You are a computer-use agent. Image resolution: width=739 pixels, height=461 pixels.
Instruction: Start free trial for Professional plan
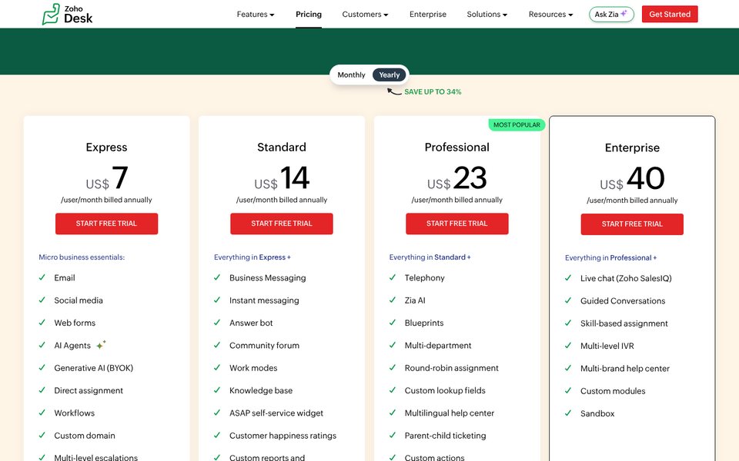click(456, 224)
